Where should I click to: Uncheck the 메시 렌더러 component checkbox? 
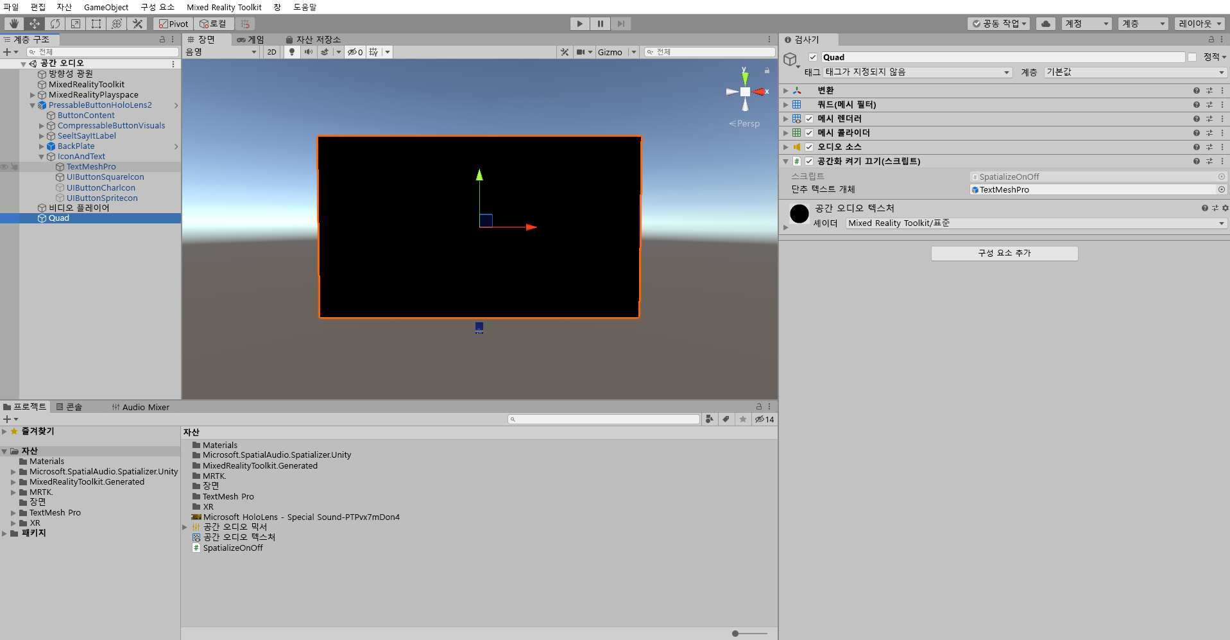click(x=809, y=119)
